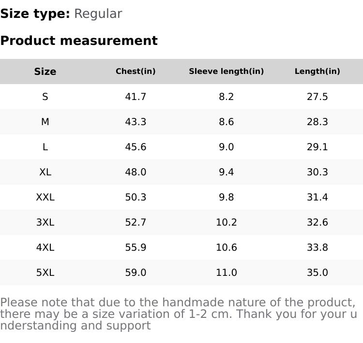
Task: Click the Regular size type text
Action: (x=98, y=14)
